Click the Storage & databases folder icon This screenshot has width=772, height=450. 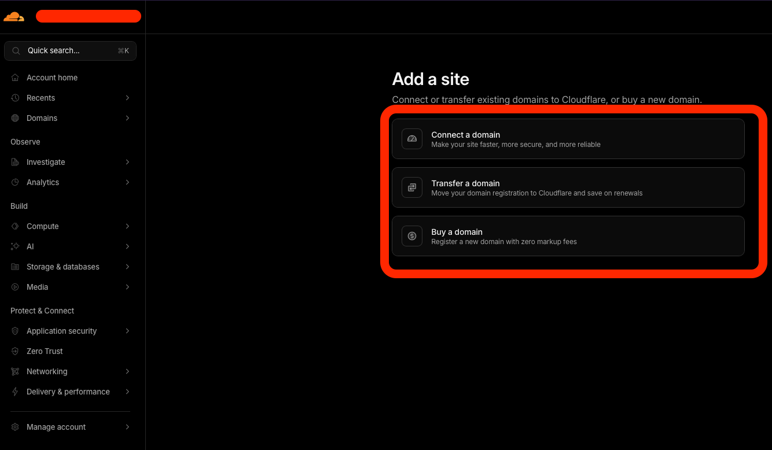pos(16,267)
